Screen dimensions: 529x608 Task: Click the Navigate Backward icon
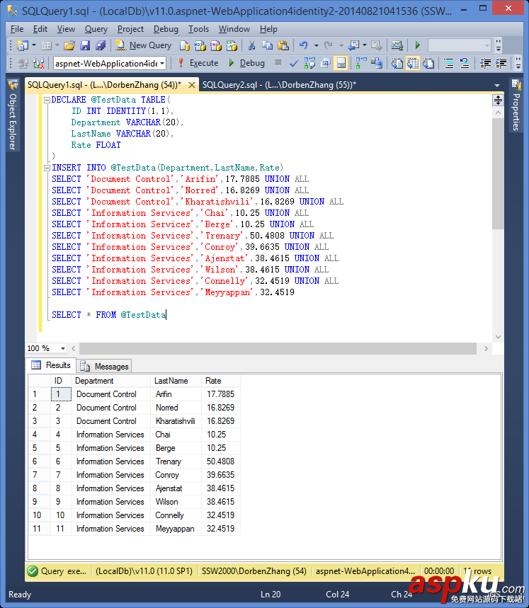click(353, 45)
